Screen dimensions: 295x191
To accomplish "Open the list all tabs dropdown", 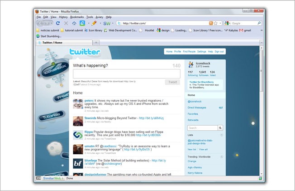I will point(262,43).
